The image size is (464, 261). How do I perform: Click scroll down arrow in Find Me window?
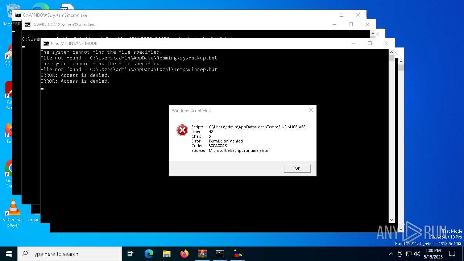point(391,220)
